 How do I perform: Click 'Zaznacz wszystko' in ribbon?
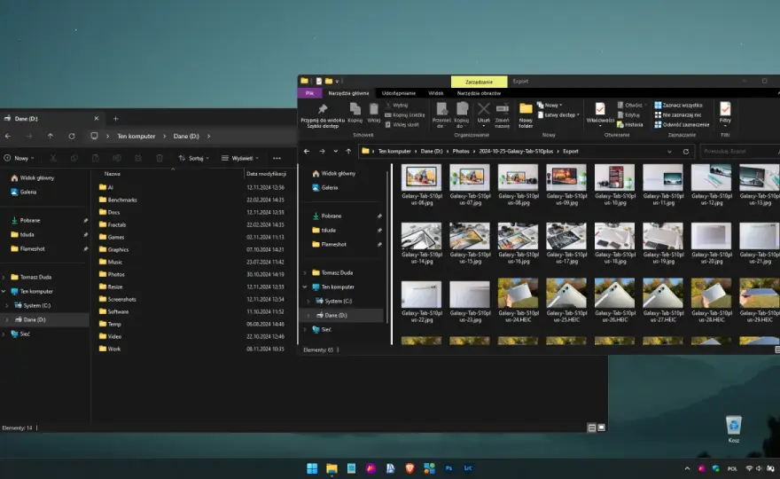pyautogui.click(x=679, y=105)
